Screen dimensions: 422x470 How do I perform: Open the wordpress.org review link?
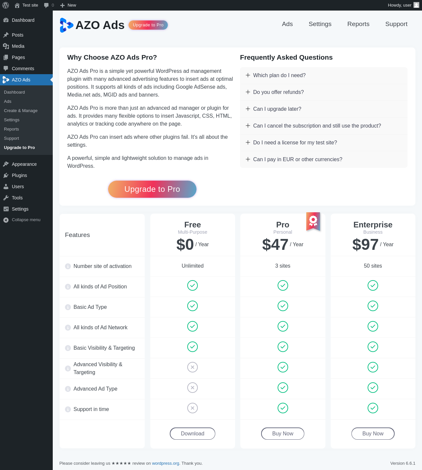pos(166,463)
